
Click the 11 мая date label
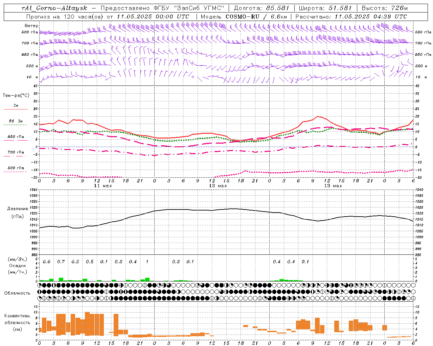point(102,186)
